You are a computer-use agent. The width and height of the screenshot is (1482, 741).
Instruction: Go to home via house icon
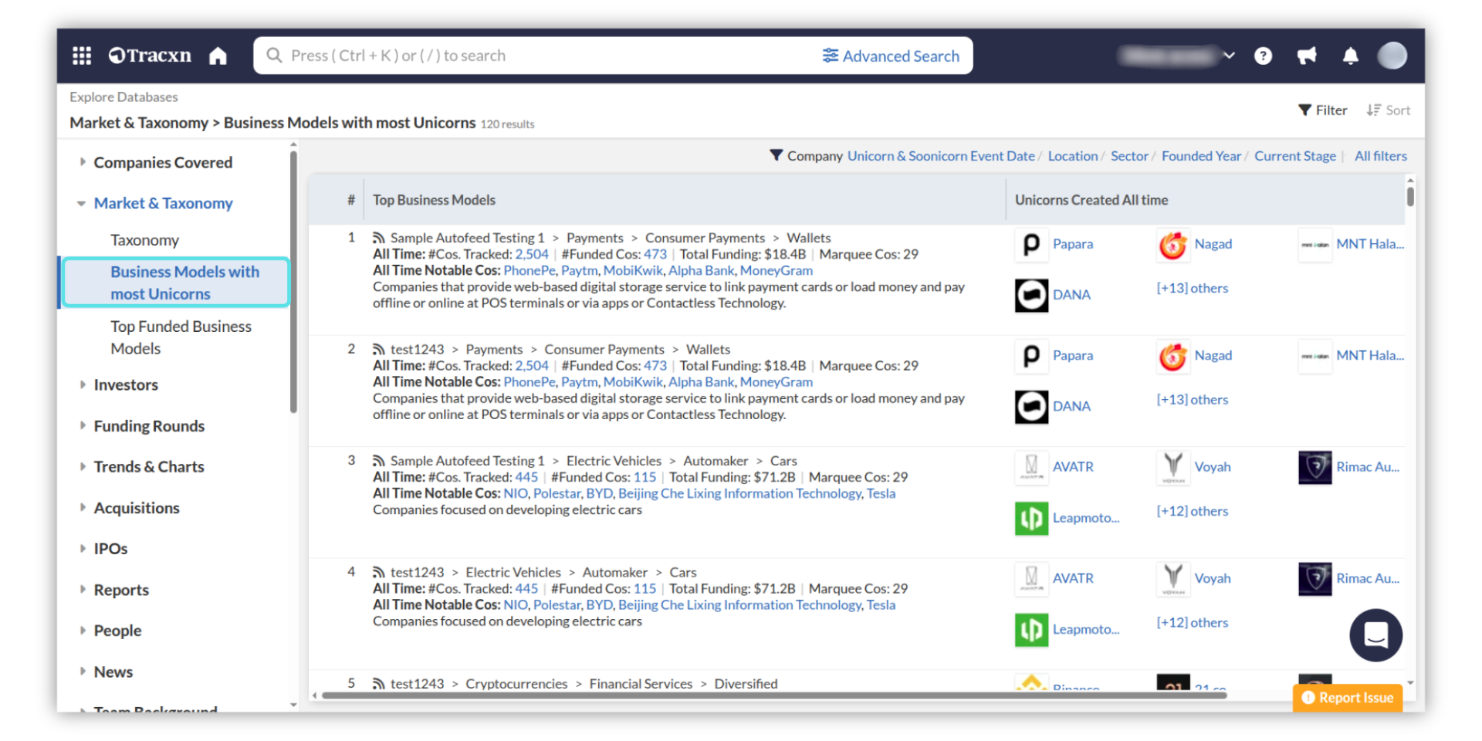point(218,56)
